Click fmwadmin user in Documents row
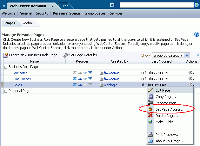The height and width of the screenshot is (146, 200). 111,79
